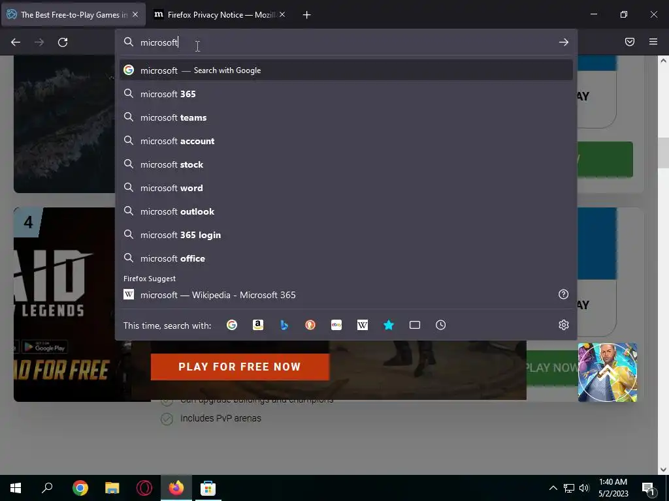Click the go arrow in the address bar
The image size is (669, 501).
pyautogui.click(x=564, y=42)
